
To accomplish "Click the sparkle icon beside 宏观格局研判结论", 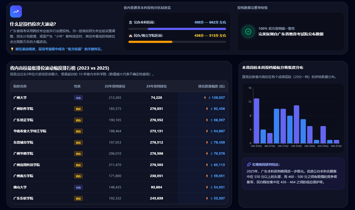I will pos(249,164).
